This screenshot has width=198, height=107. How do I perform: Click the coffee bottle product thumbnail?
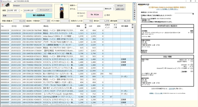pyautogui.click(x=62, y=11)
